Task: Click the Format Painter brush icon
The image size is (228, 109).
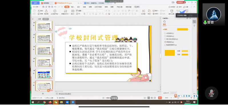Action: [x=46, y=11]
